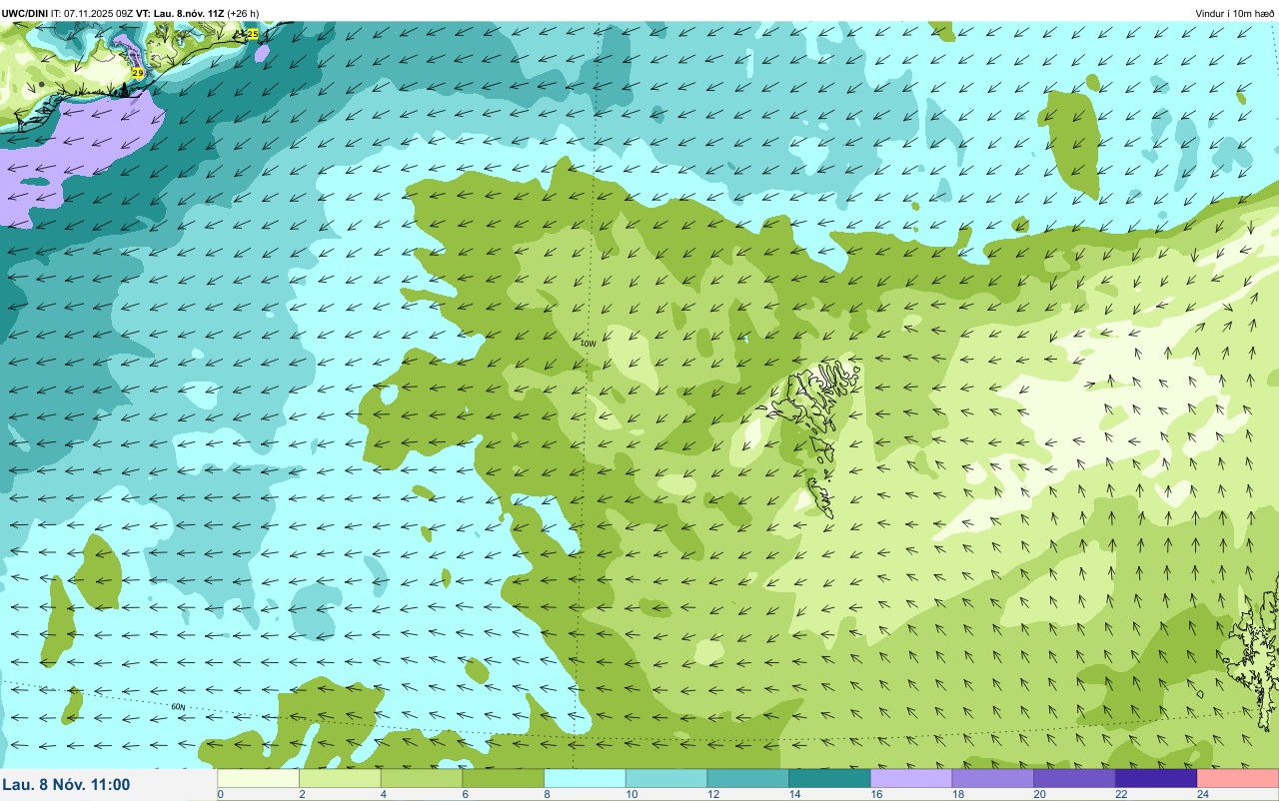
Task: Click the 12–14 m/s teal legend swatch
Action: click(748, 778)
